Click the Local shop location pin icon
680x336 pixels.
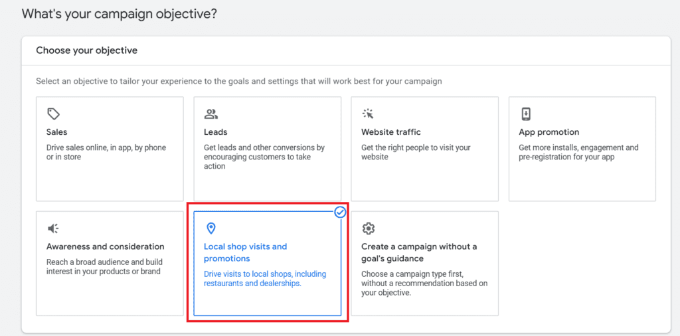(211, 228)
